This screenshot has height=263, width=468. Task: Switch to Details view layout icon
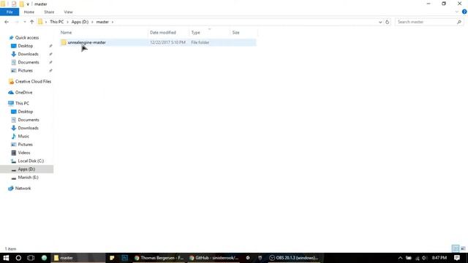(455, 248)
